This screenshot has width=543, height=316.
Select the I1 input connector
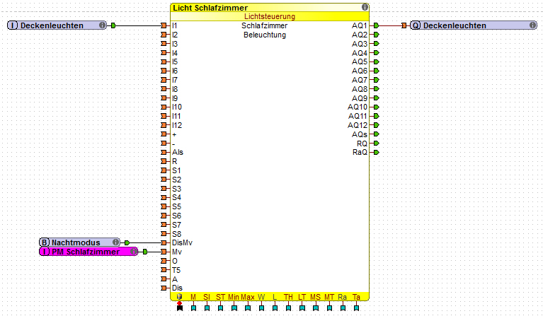[164, 25]
